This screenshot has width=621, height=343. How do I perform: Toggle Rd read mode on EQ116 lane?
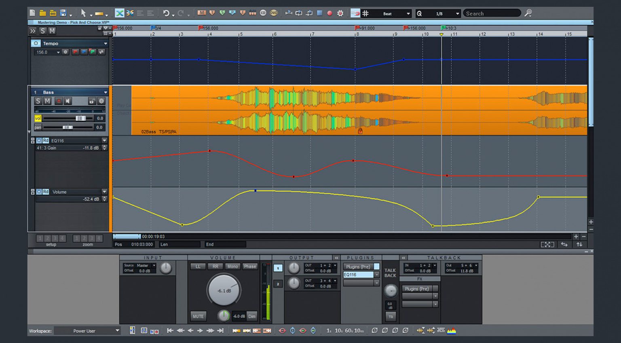click(x=46, y=140)
